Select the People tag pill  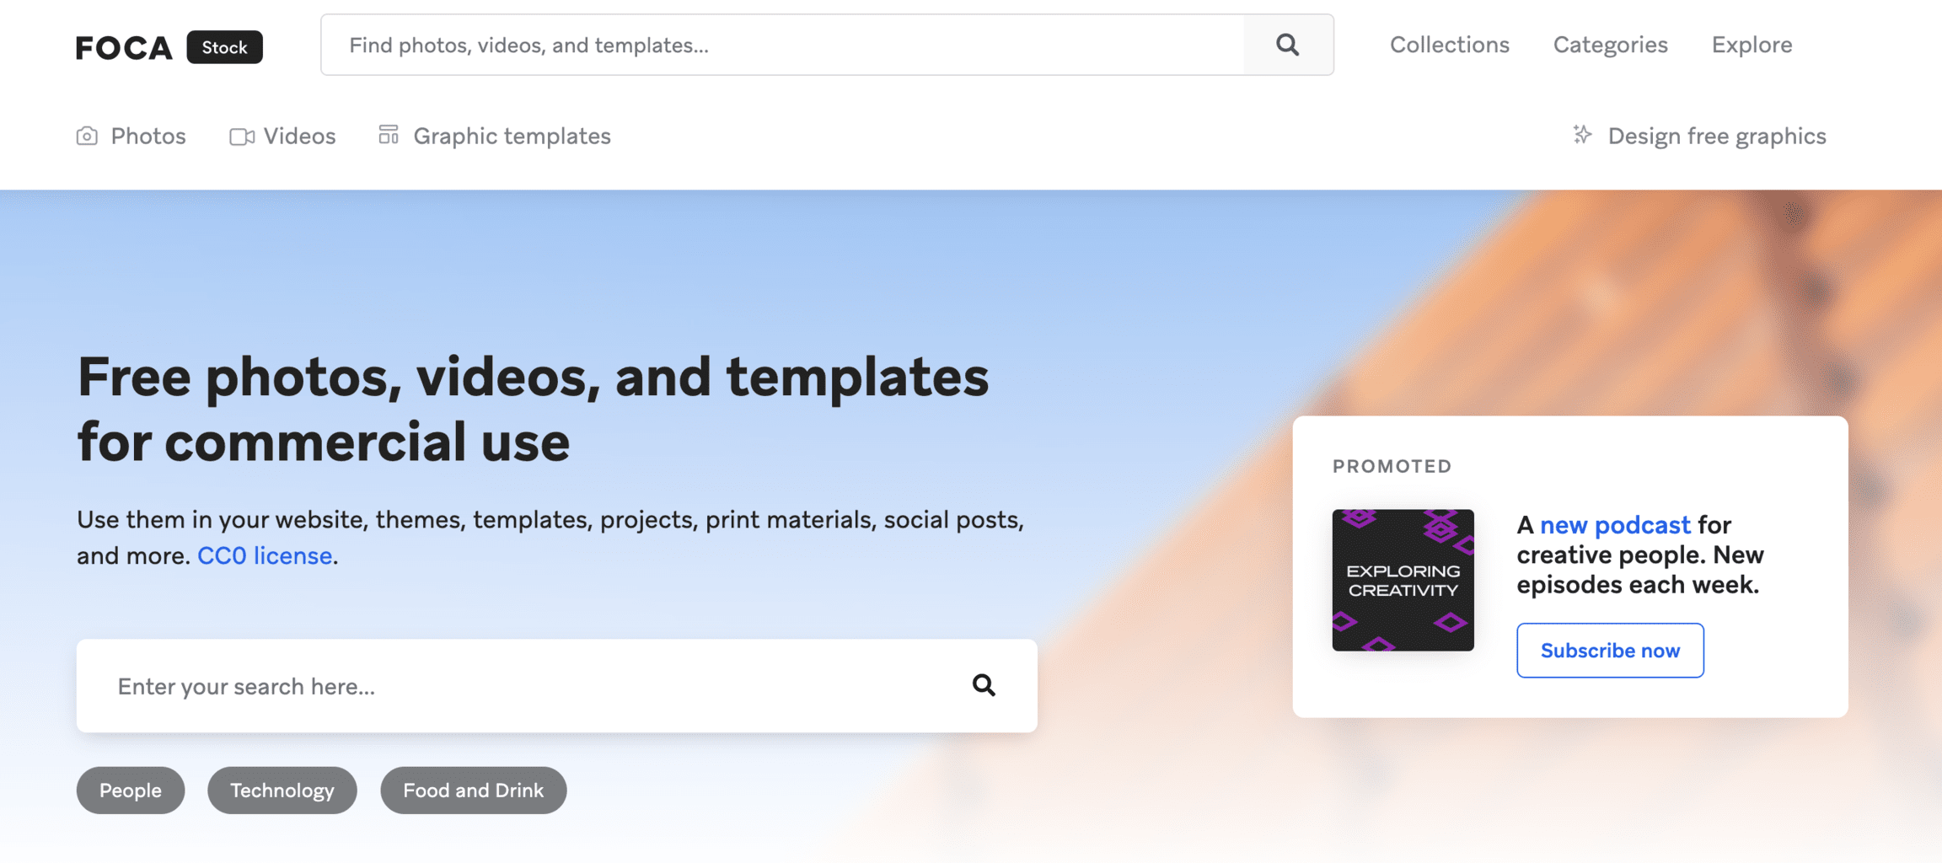click(x=131, y=790)
